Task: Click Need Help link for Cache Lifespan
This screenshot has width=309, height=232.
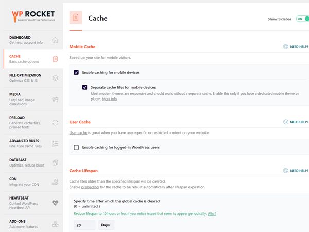Action: (299, 171)
